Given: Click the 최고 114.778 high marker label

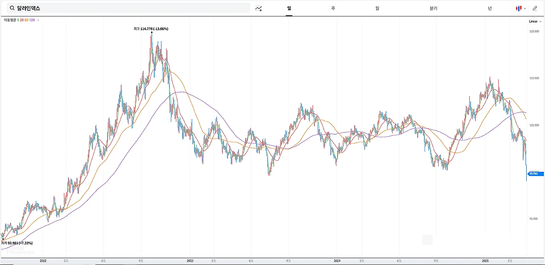Looking at the screenshot, I should point(151,29).
